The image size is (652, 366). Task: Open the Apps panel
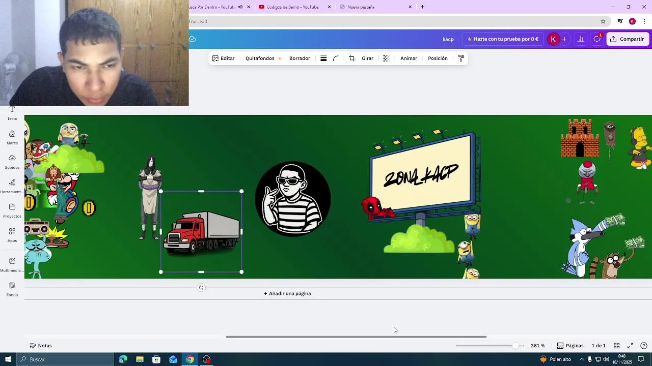tap(12, 235)
